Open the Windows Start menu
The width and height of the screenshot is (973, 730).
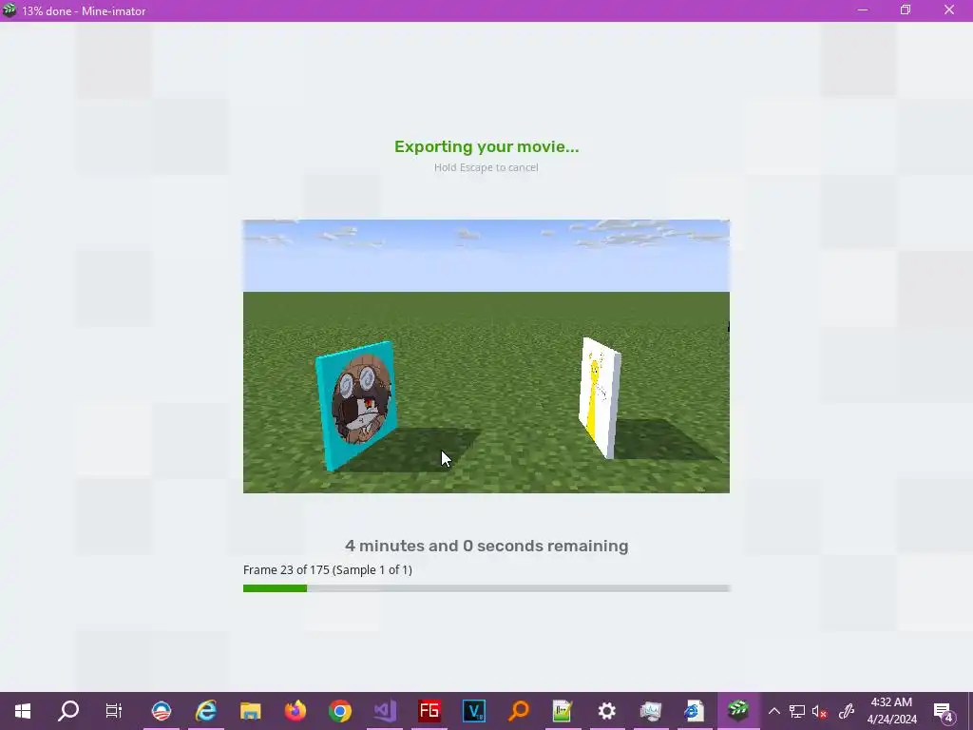(x=23, y=711)
